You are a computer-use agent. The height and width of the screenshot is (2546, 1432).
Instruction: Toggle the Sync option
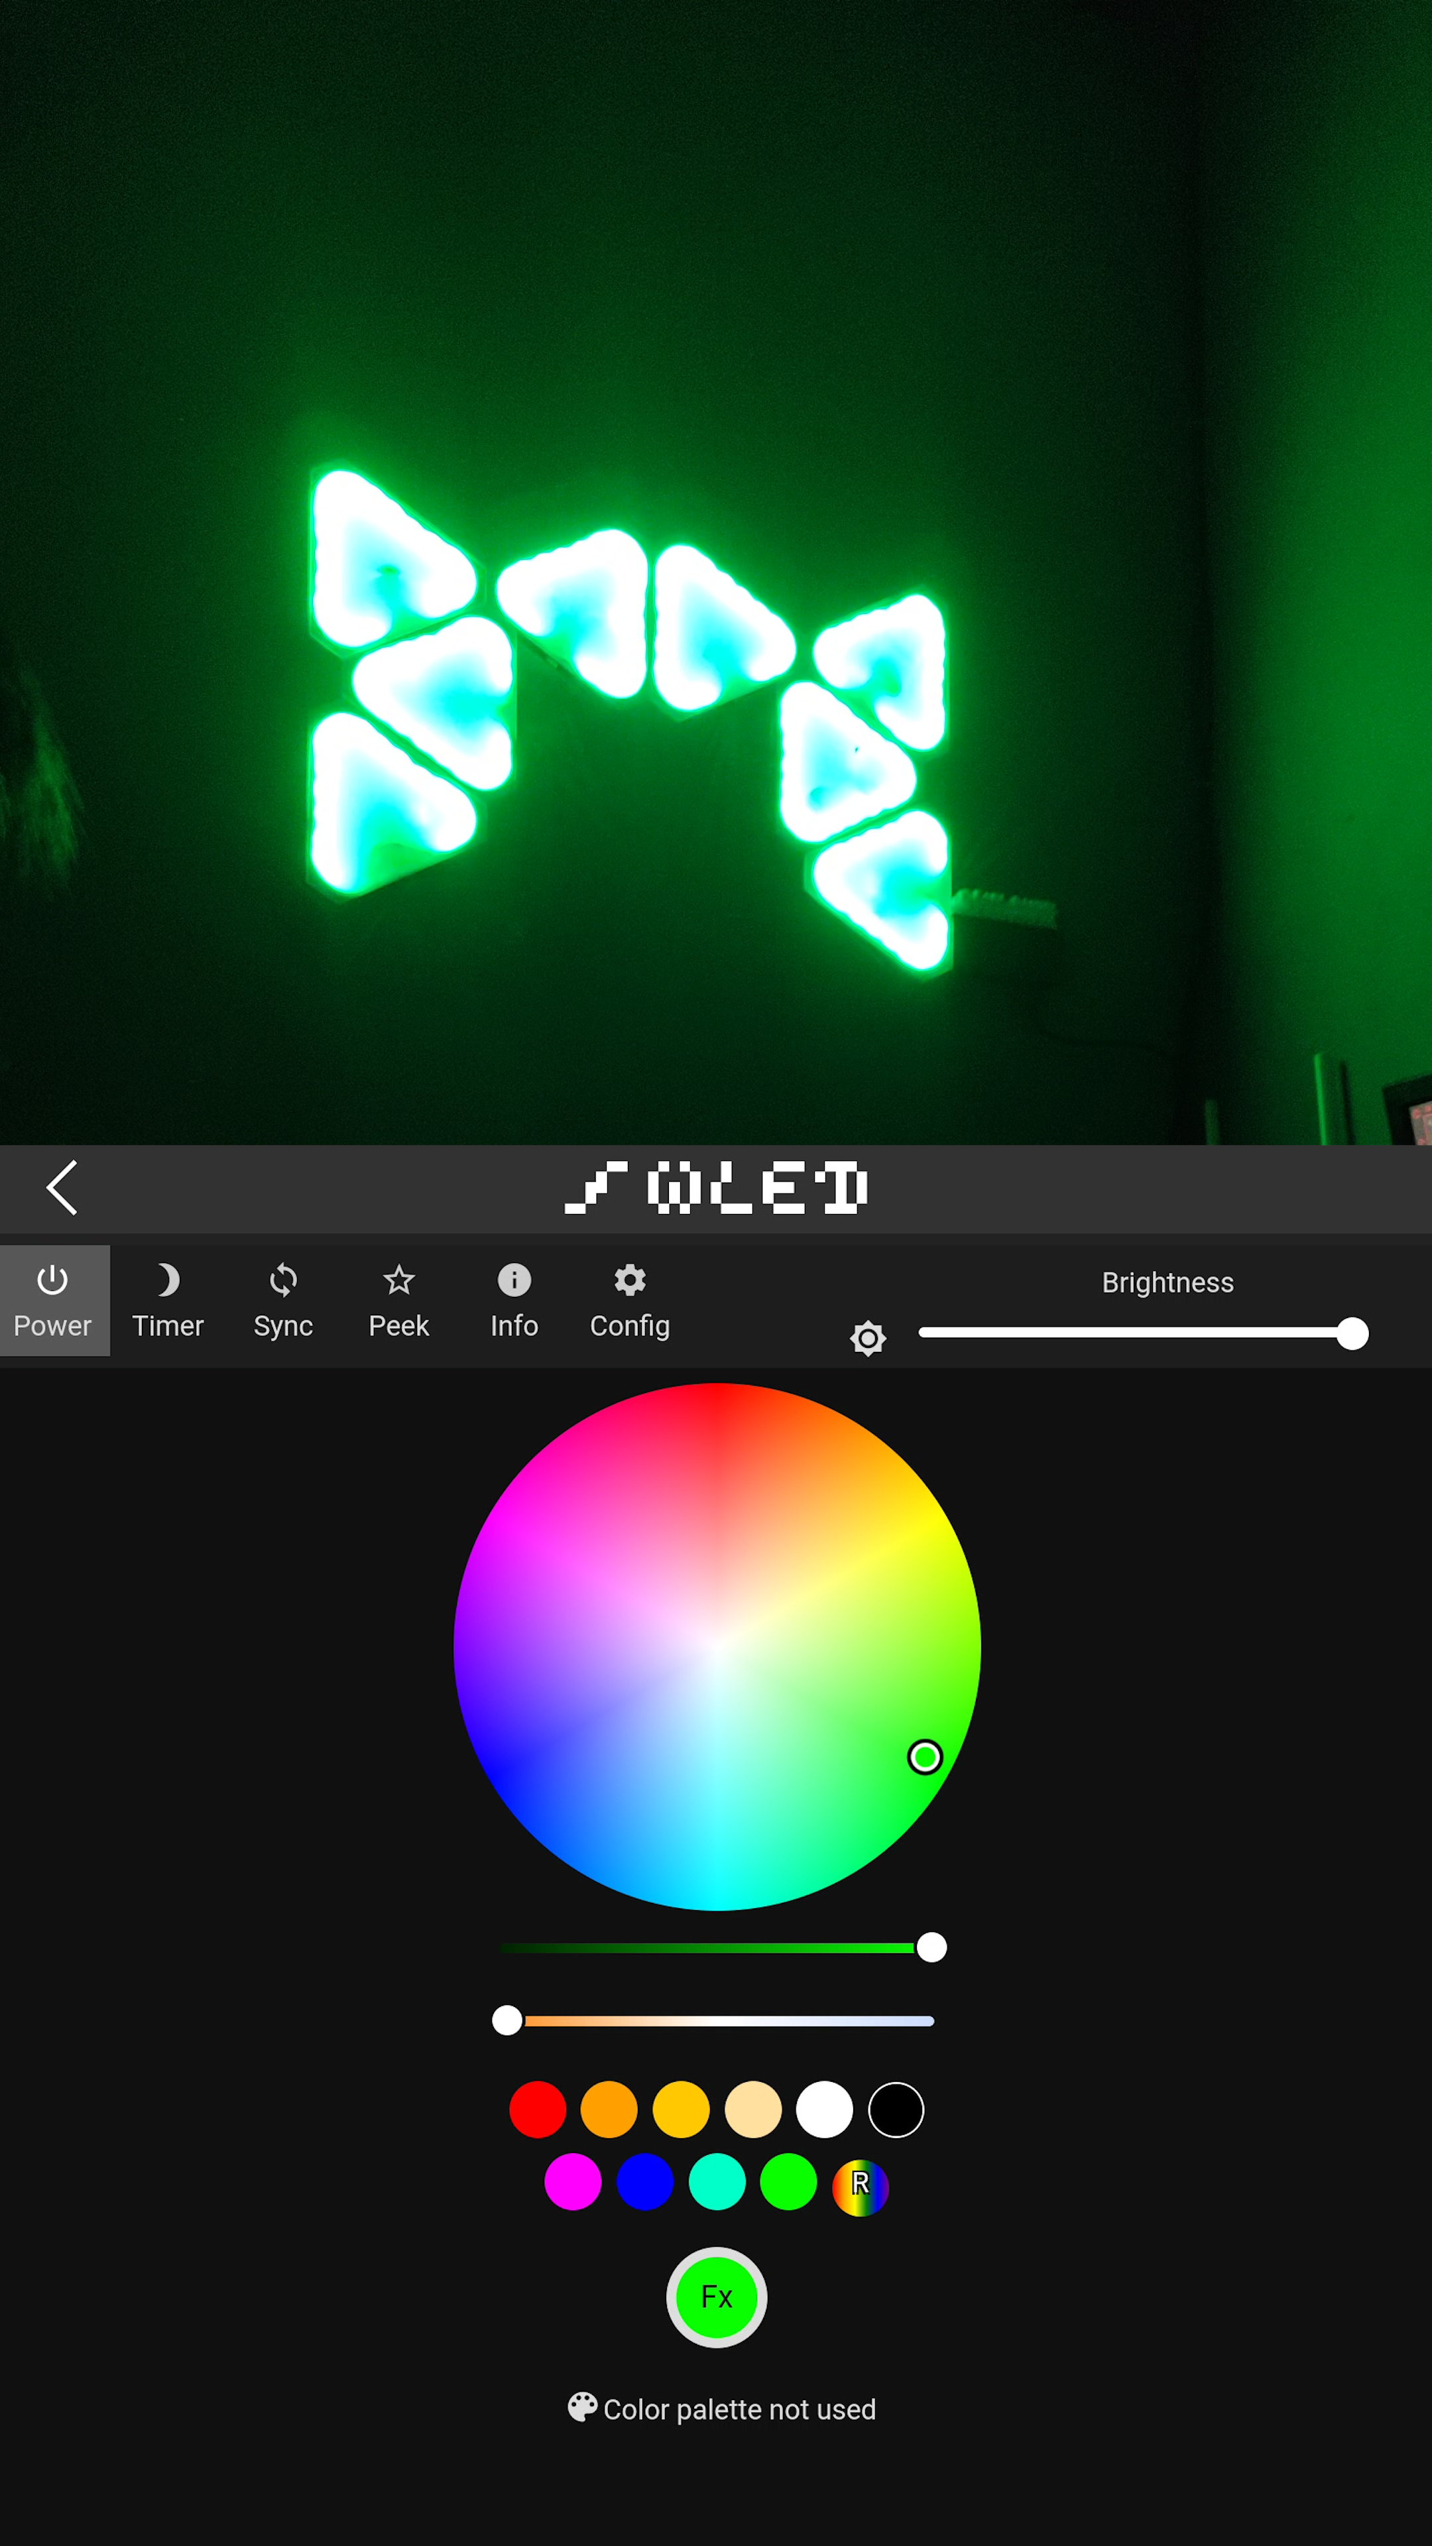(282, 1300)
